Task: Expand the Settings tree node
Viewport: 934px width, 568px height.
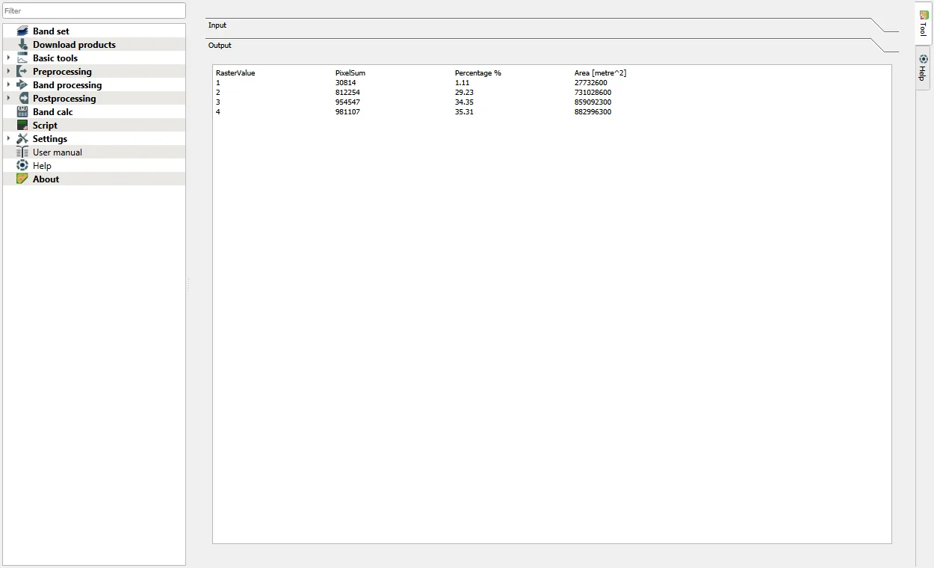Action: click(x=8, y=139)
